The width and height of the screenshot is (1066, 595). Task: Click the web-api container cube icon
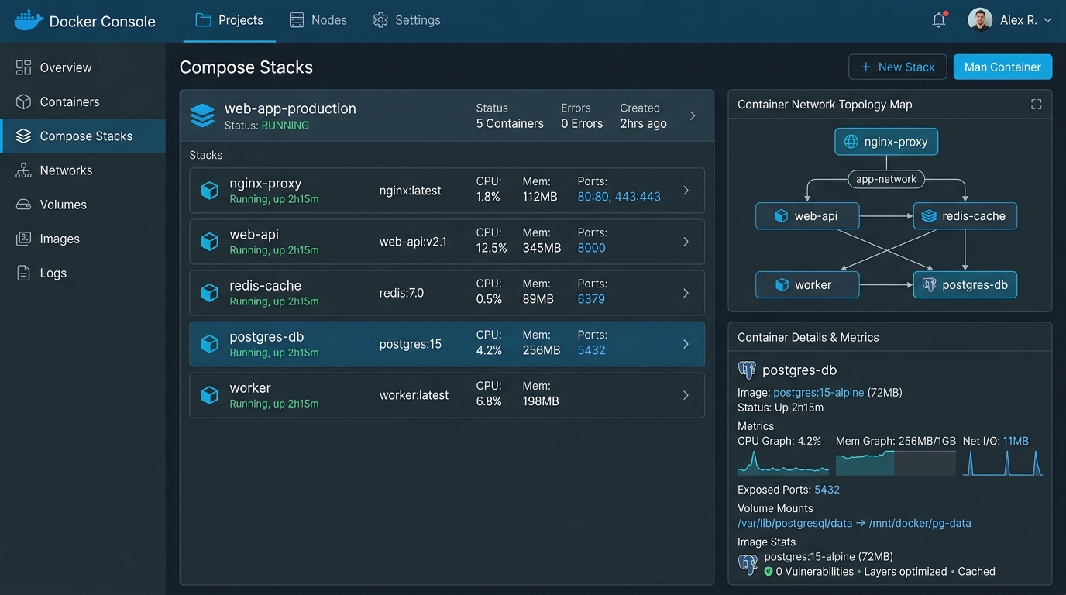point(209,242)
